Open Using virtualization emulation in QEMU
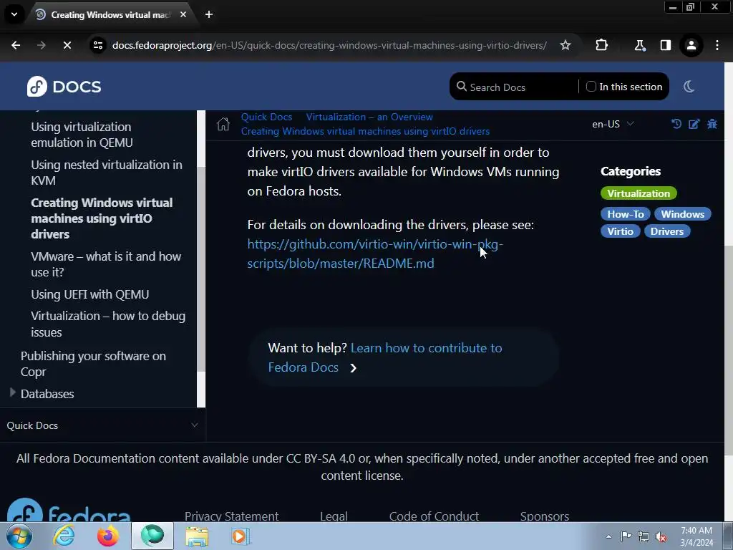The height and width of the screenshot is (550, 733). (x=82, y=135)
